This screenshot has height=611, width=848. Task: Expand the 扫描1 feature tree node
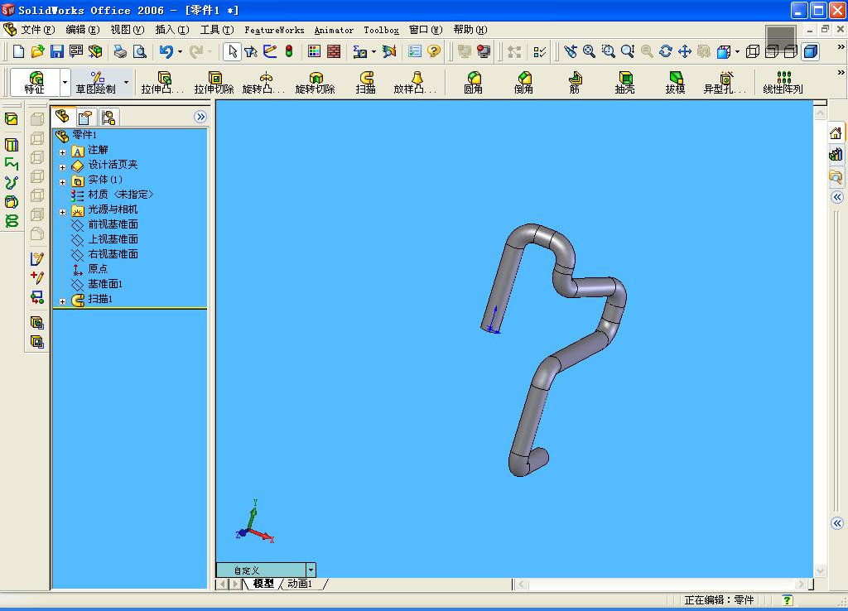point(63,301)
